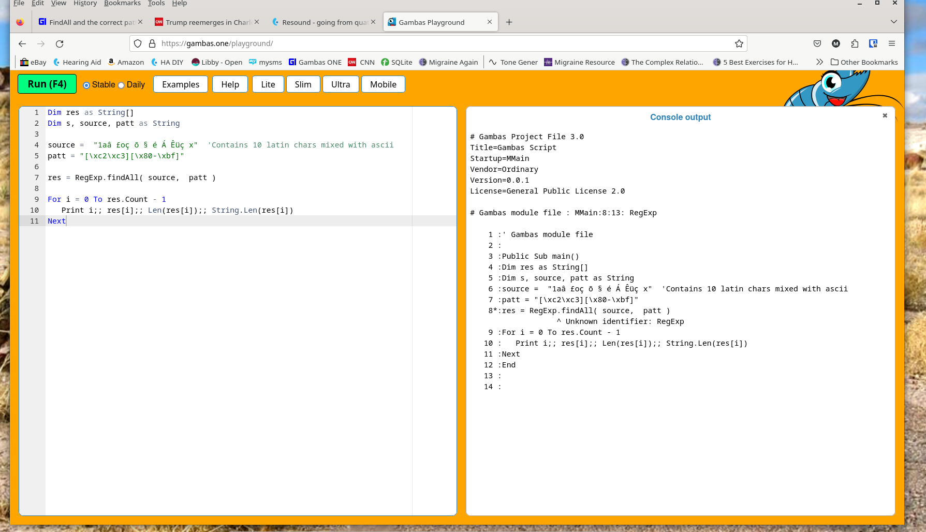Open the Other Bookmarks folder
The width and height of the screenshot is (926, 532).
[x=864, y=62]
